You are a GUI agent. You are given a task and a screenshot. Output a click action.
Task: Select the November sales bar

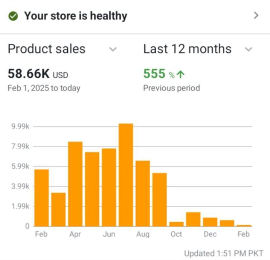click(193, 219)
